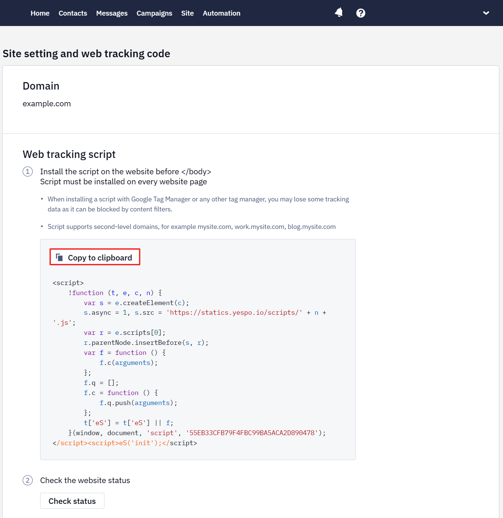Image resolution: width=503 pixels, height=518 pixels.
Task: Click the r.parentNode.insertBefore code line
Action: (x=146, y=343)
